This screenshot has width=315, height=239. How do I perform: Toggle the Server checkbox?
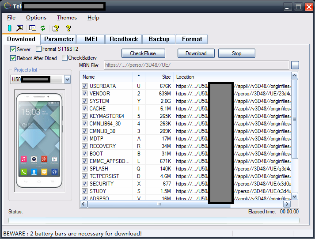(13, 49)
